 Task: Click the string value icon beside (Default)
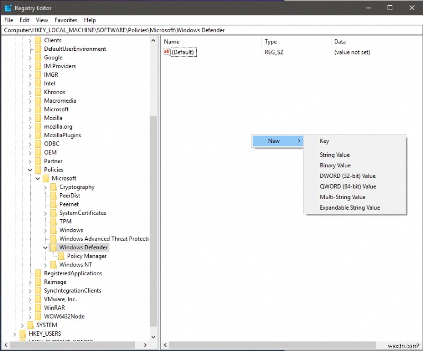(x=167, y=52)
